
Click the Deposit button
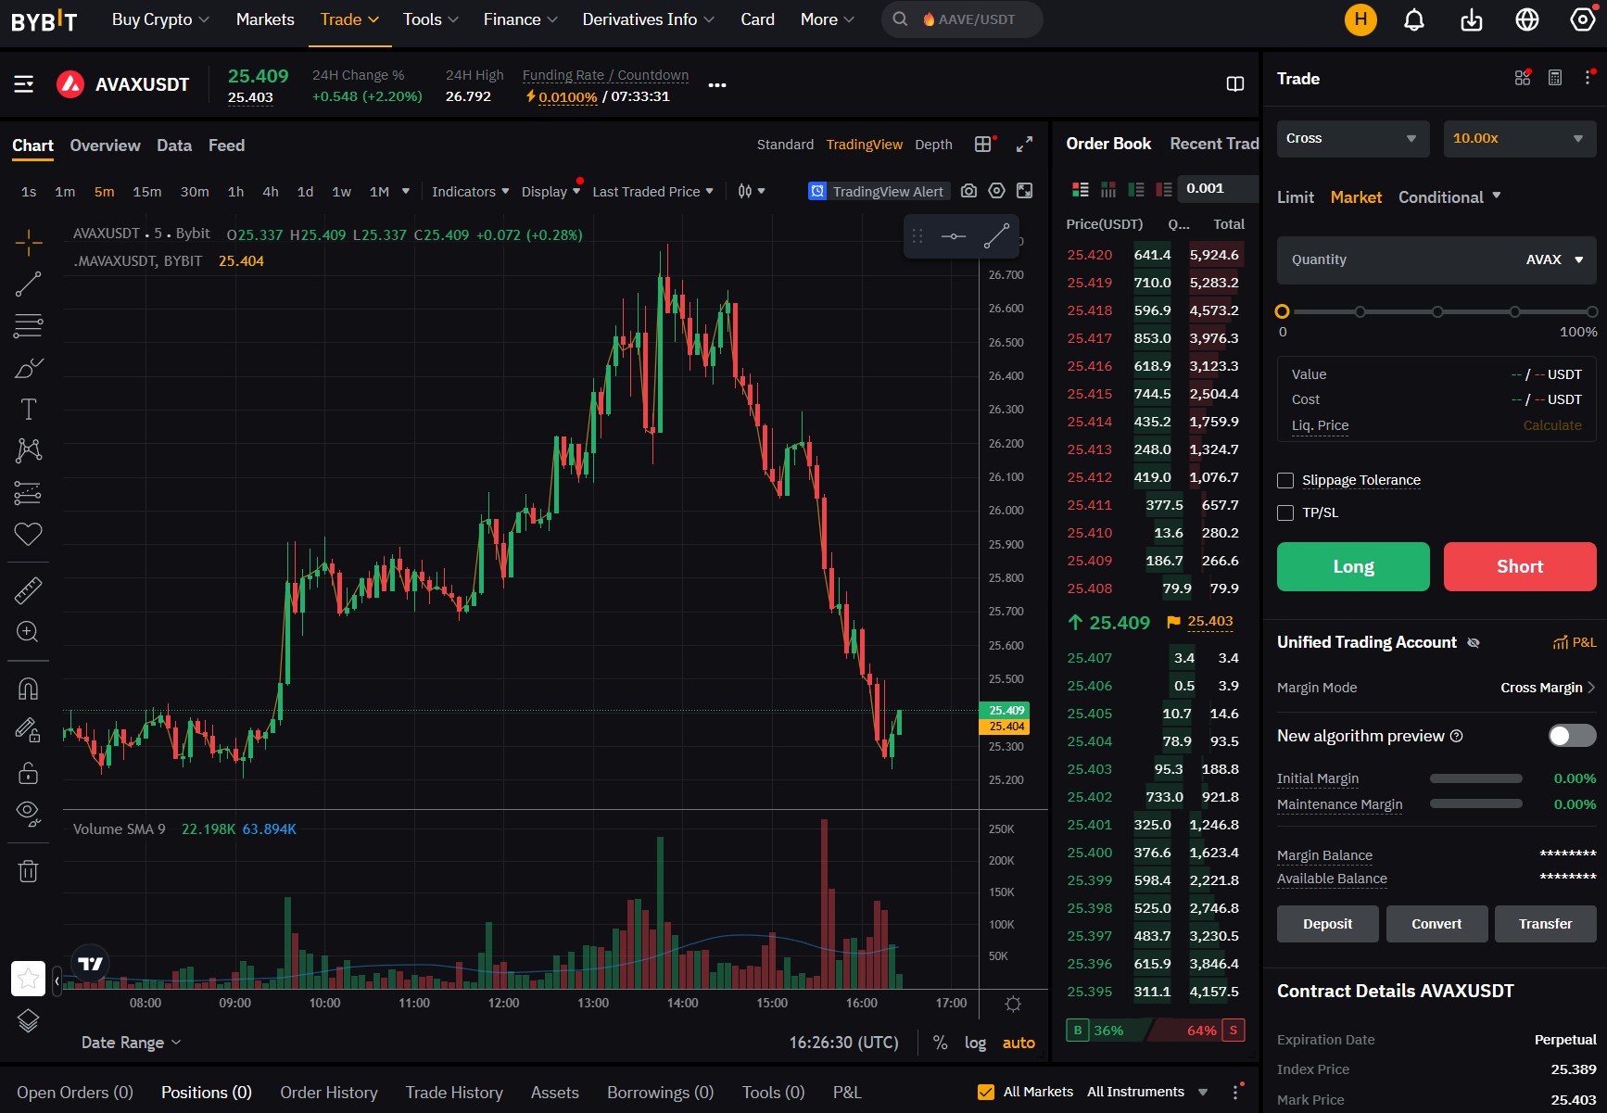point(1327,924)
